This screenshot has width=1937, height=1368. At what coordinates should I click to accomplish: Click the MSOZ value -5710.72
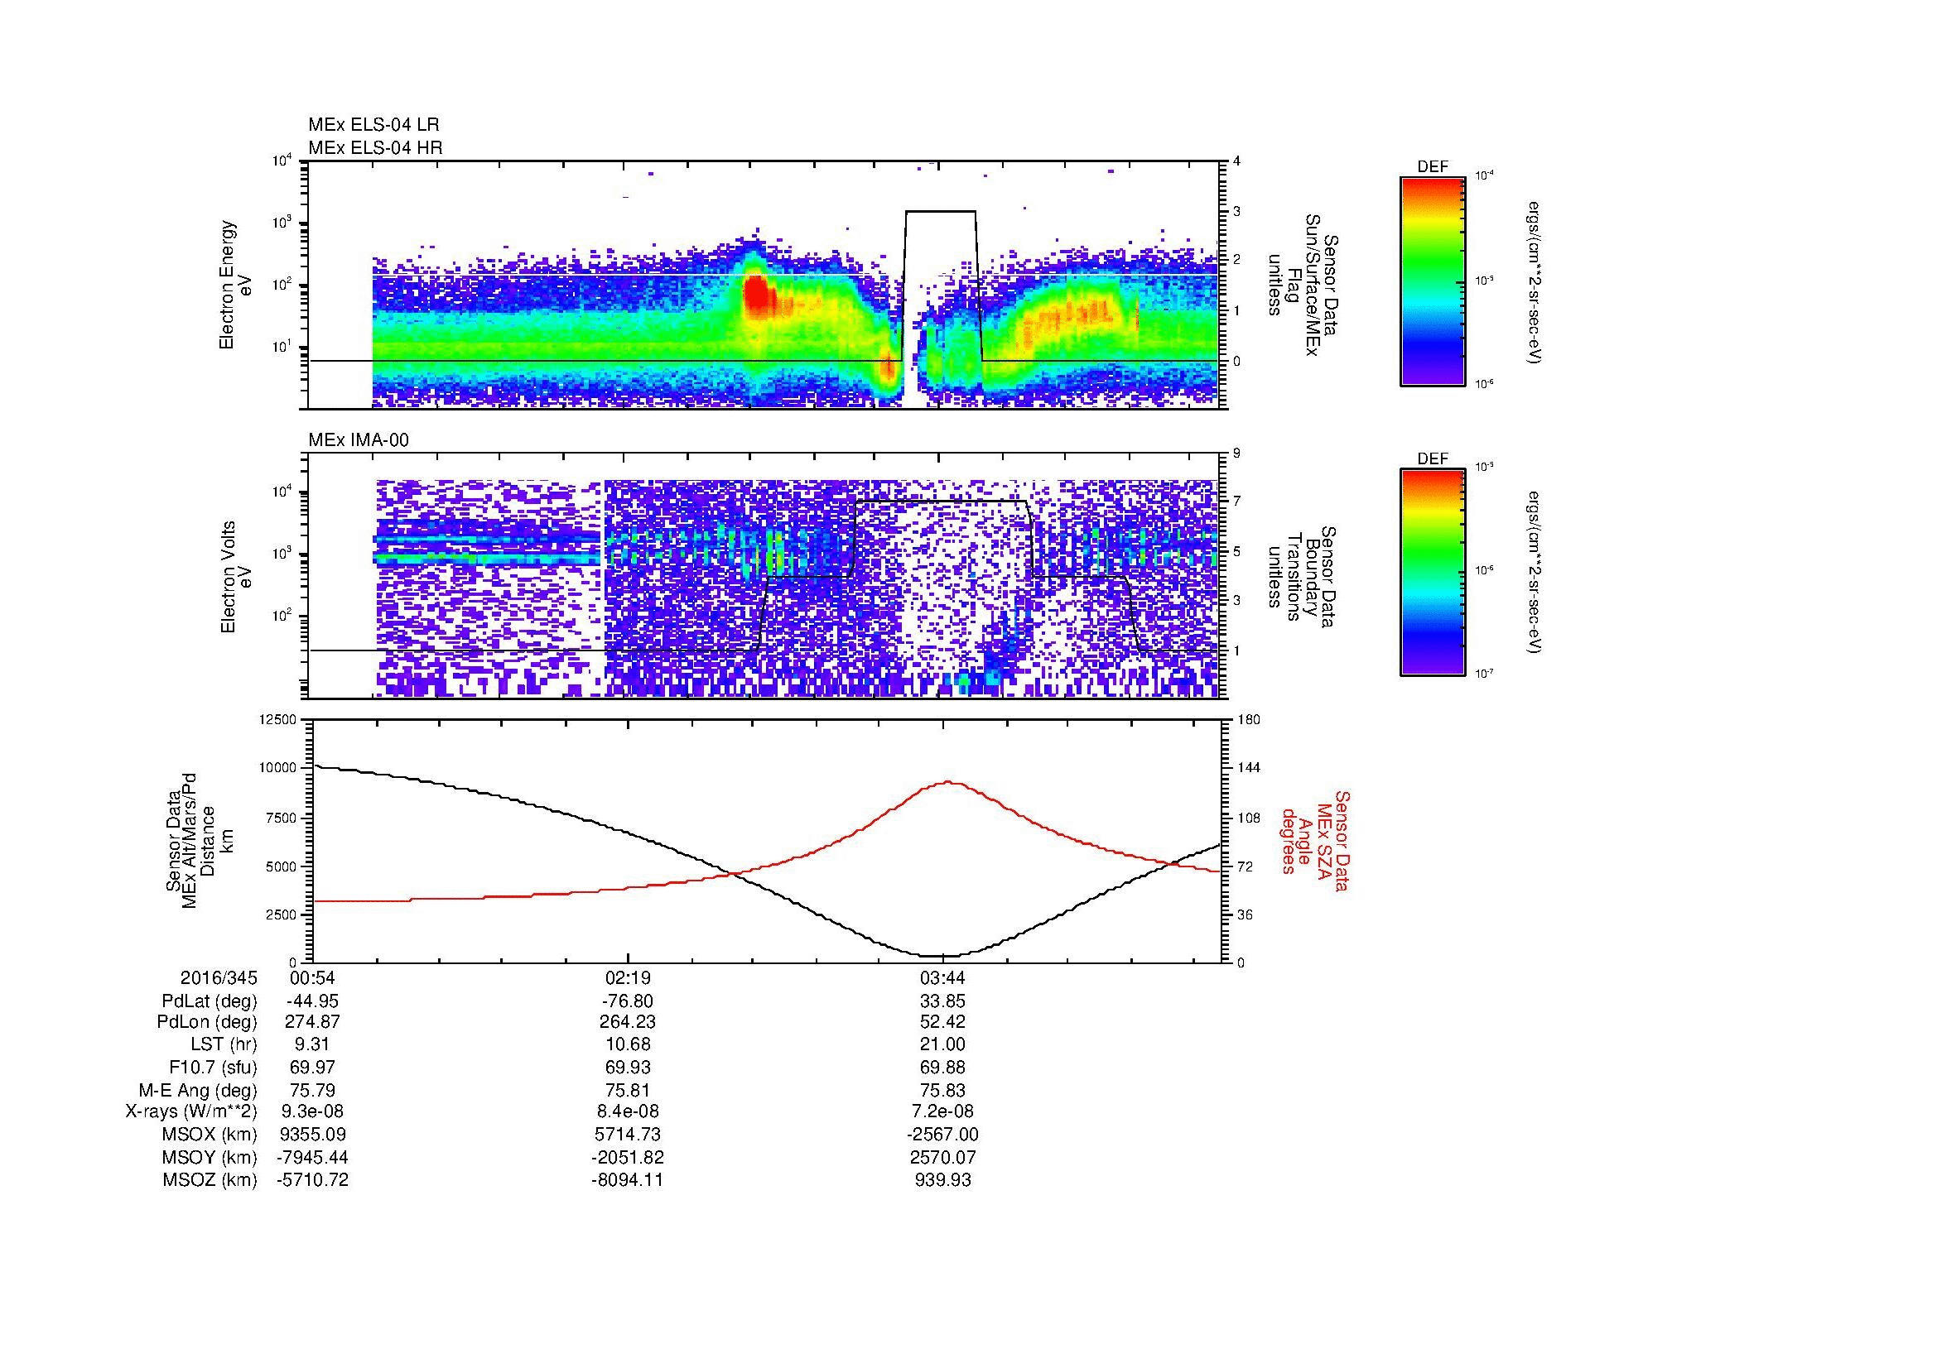(x=313, y=1180)
